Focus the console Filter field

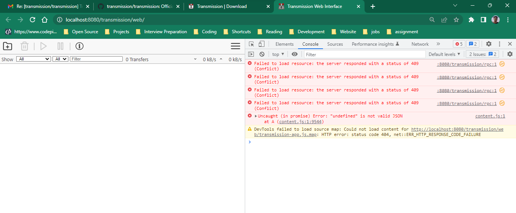coord(365,54)
